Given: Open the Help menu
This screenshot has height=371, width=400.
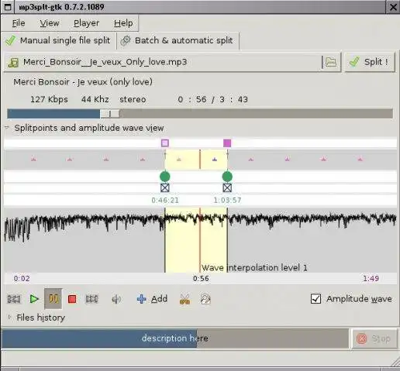Looking at the screenshot, I should (x=123, y=23).
